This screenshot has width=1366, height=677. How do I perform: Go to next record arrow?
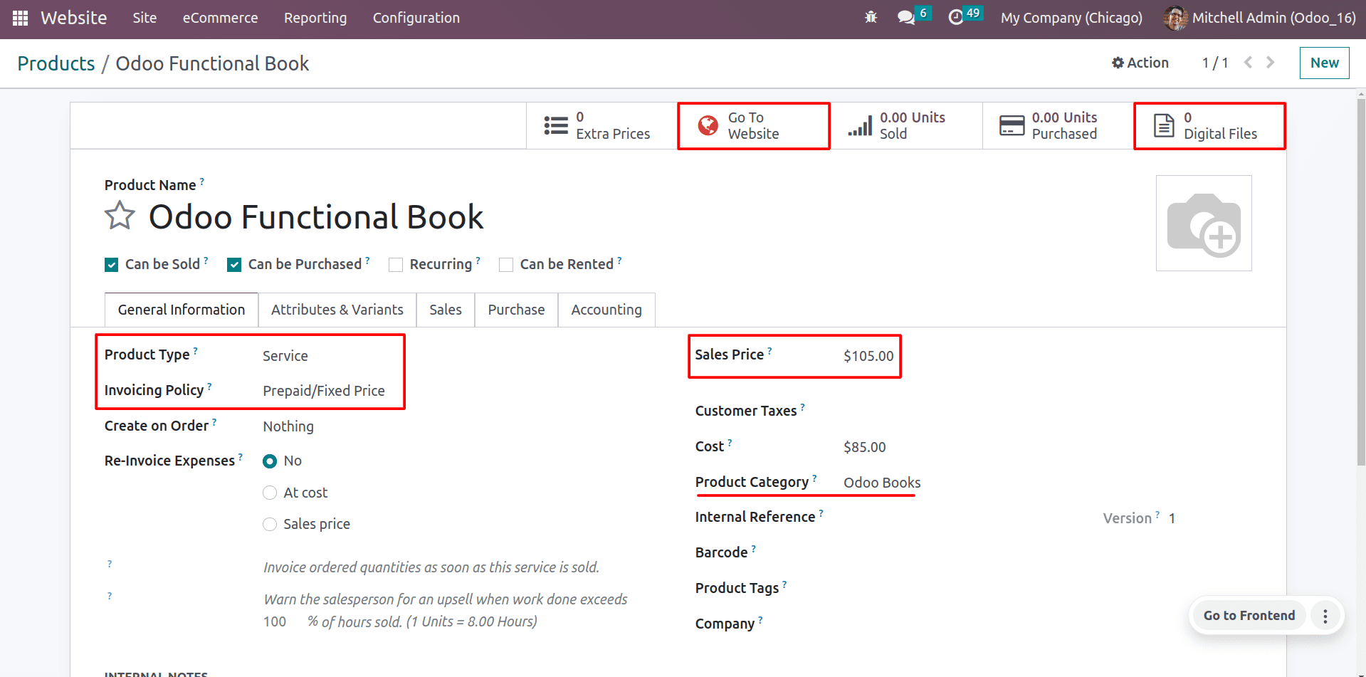coord(1271,63)
